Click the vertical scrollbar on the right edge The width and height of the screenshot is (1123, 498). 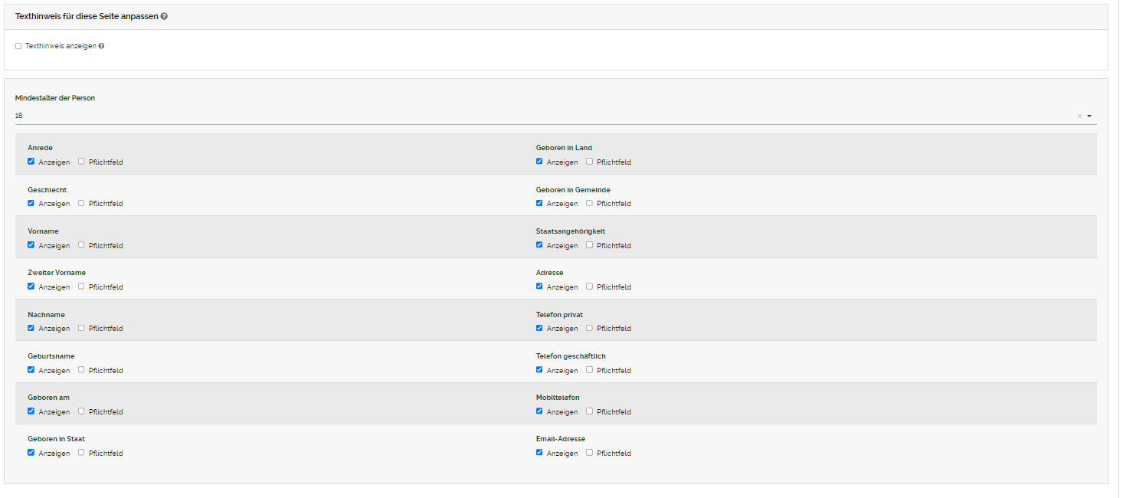tap(1119, 230)
